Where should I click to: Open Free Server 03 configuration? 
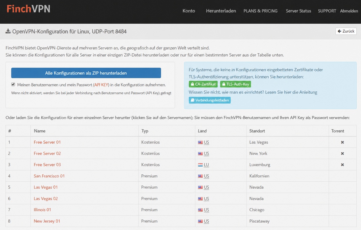[x=47, y=165]
